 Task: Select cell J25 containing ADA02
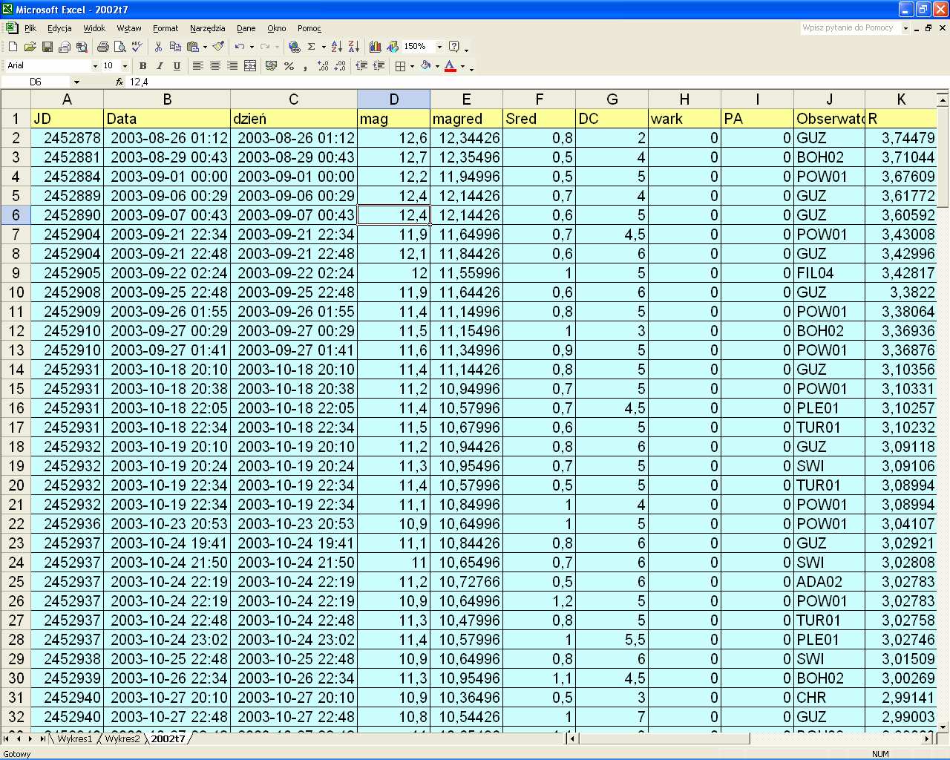tap(829, 582)
